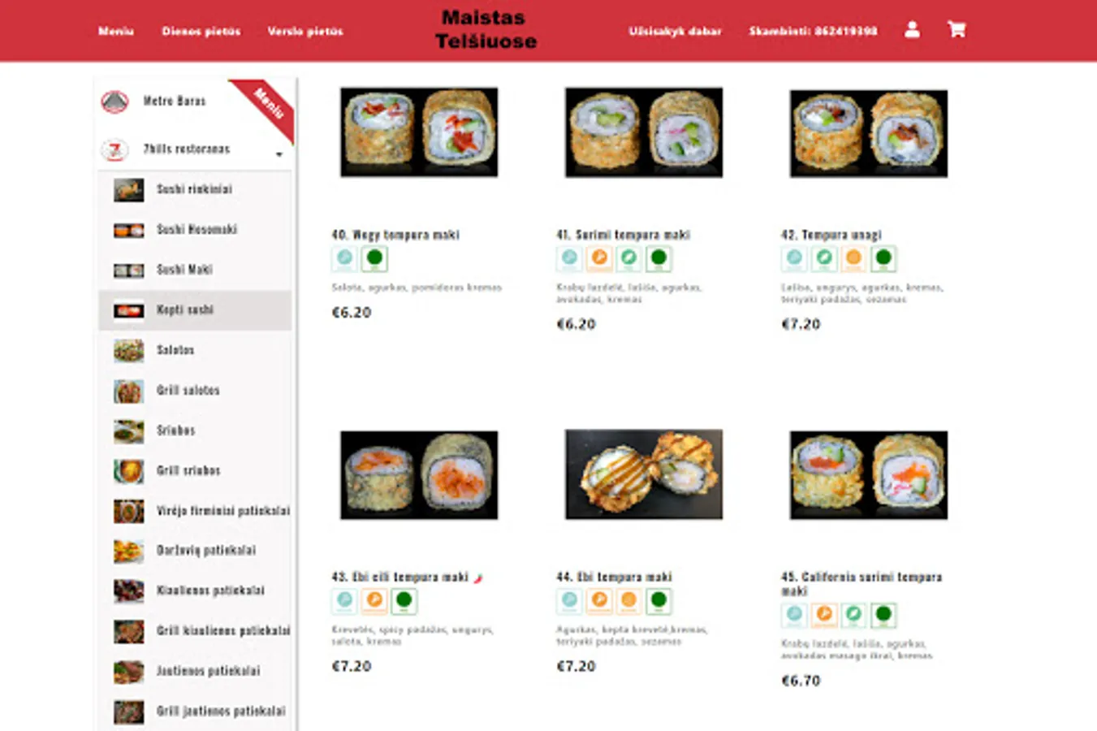
Task: Click the Metro Baras logo icon
Action: [x=114, y=102]
